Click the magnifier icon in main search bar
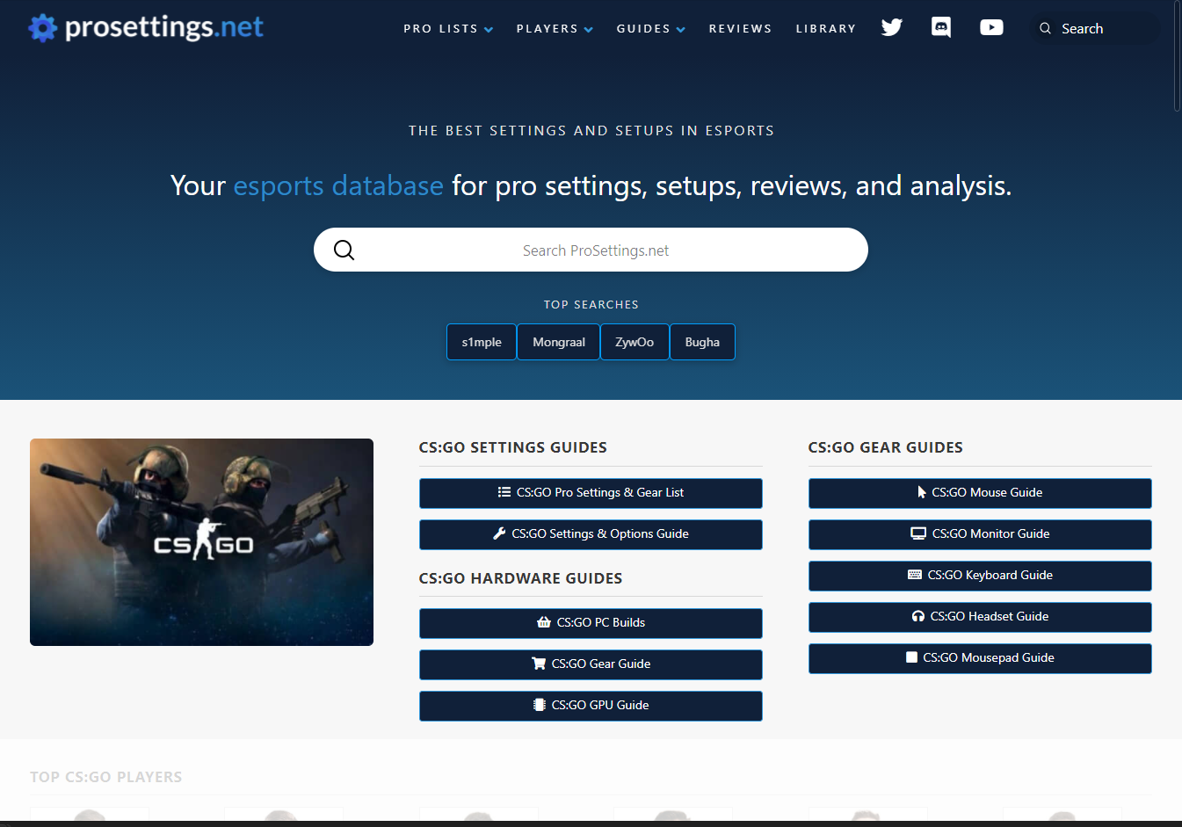The image size is (1182, 827). coord(344,250)
